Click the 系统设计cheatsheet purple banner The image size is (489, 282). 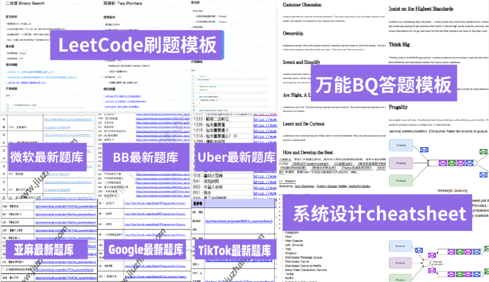click(x=377, y=213)
